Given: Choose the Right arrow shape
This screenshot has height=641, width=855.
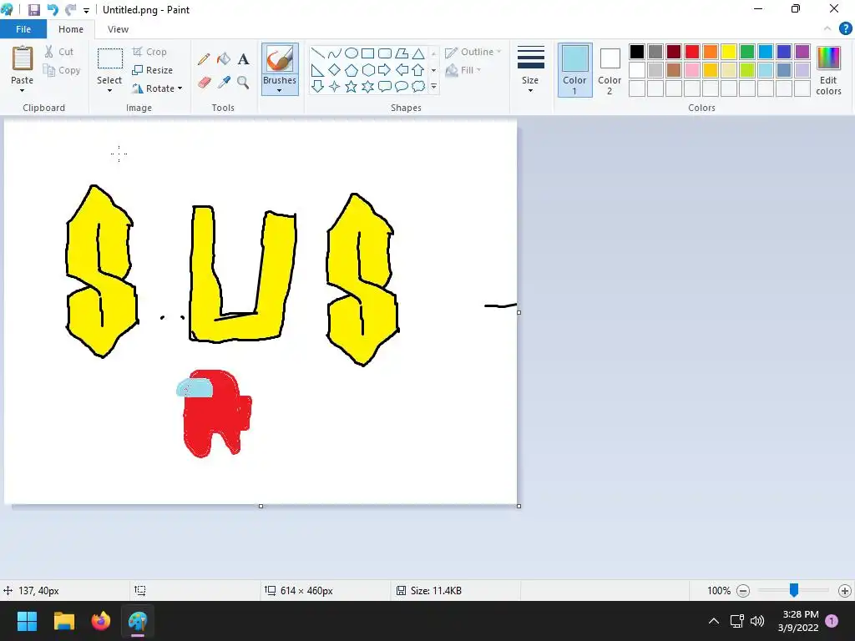Looking at the screenshot, I should pyautogui.click(x=385, y=70).
